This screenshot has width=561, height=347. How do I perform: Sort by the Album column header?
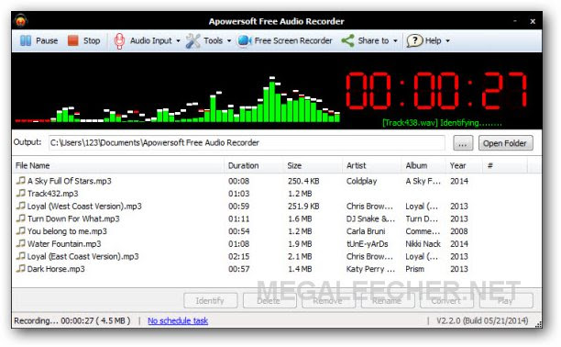point(423,165)
